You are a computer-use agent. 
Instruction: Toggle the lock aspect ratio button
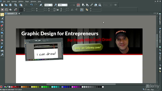[57, 10]
